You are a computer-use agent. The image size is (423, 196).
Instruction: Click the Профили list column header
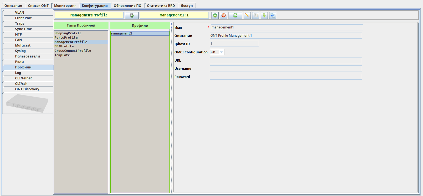pos(140,26)
